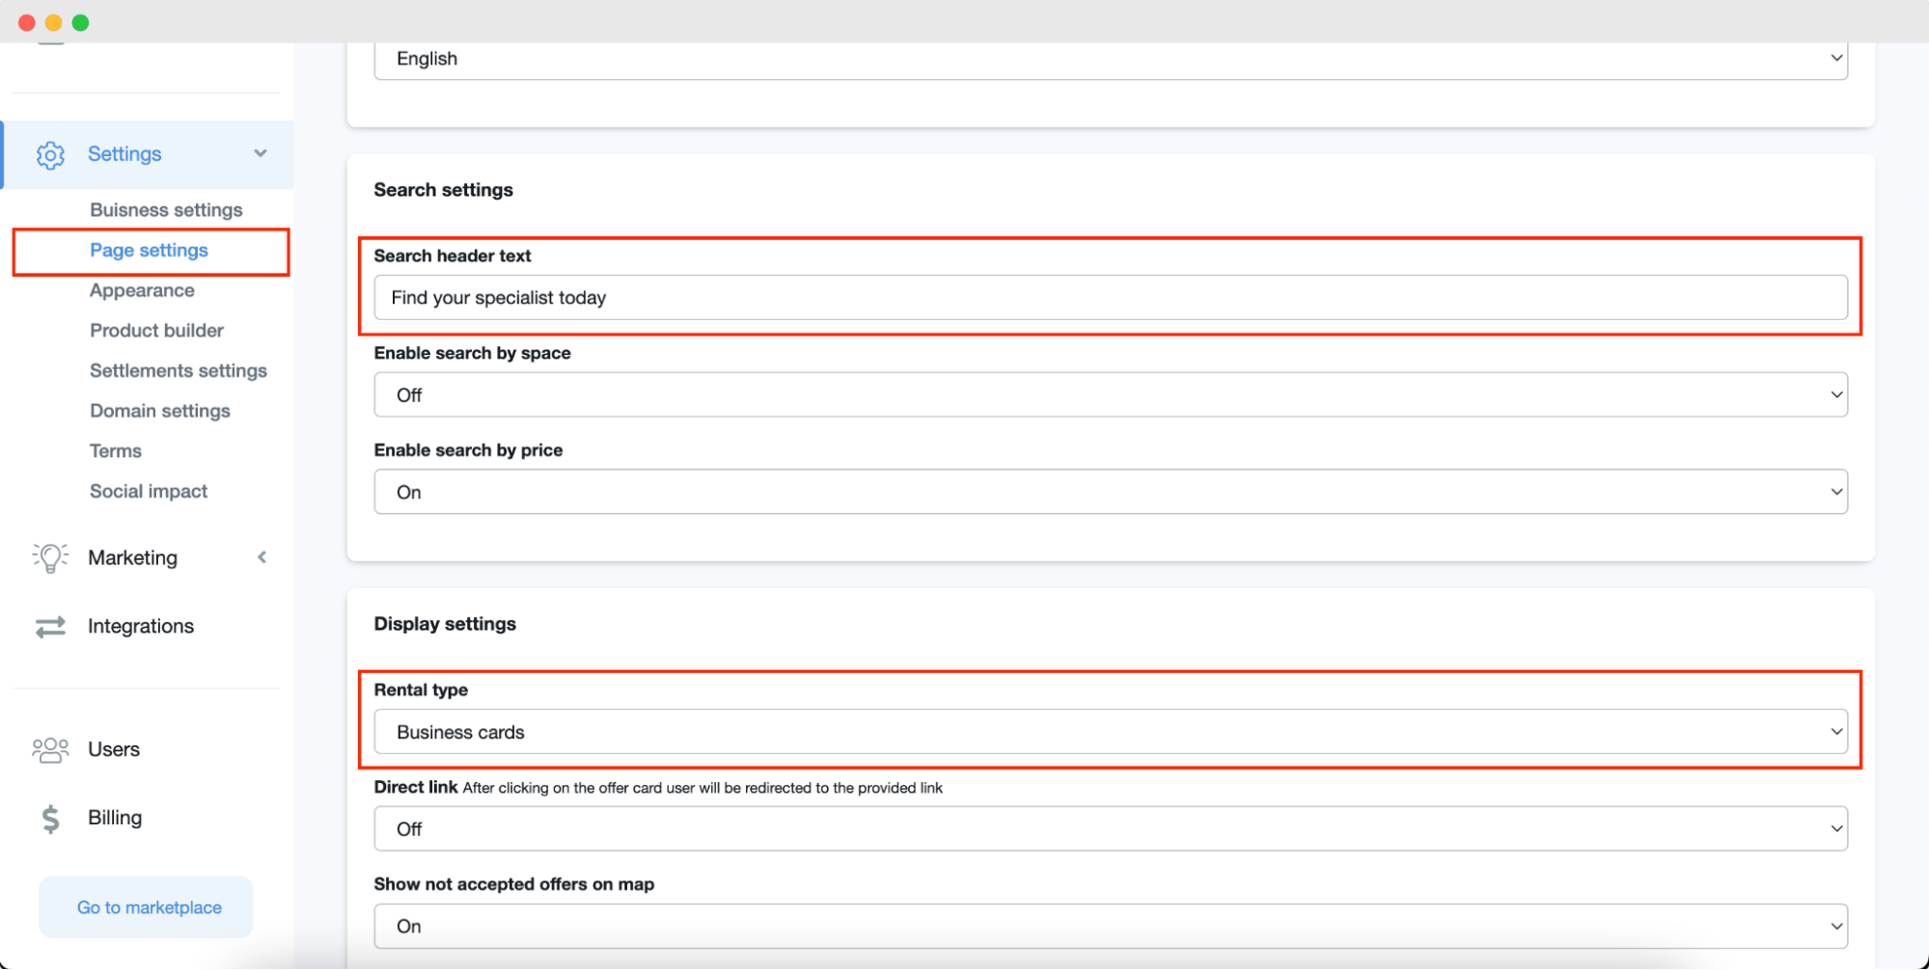Open Rental type dropdown

pos(1111,733)
